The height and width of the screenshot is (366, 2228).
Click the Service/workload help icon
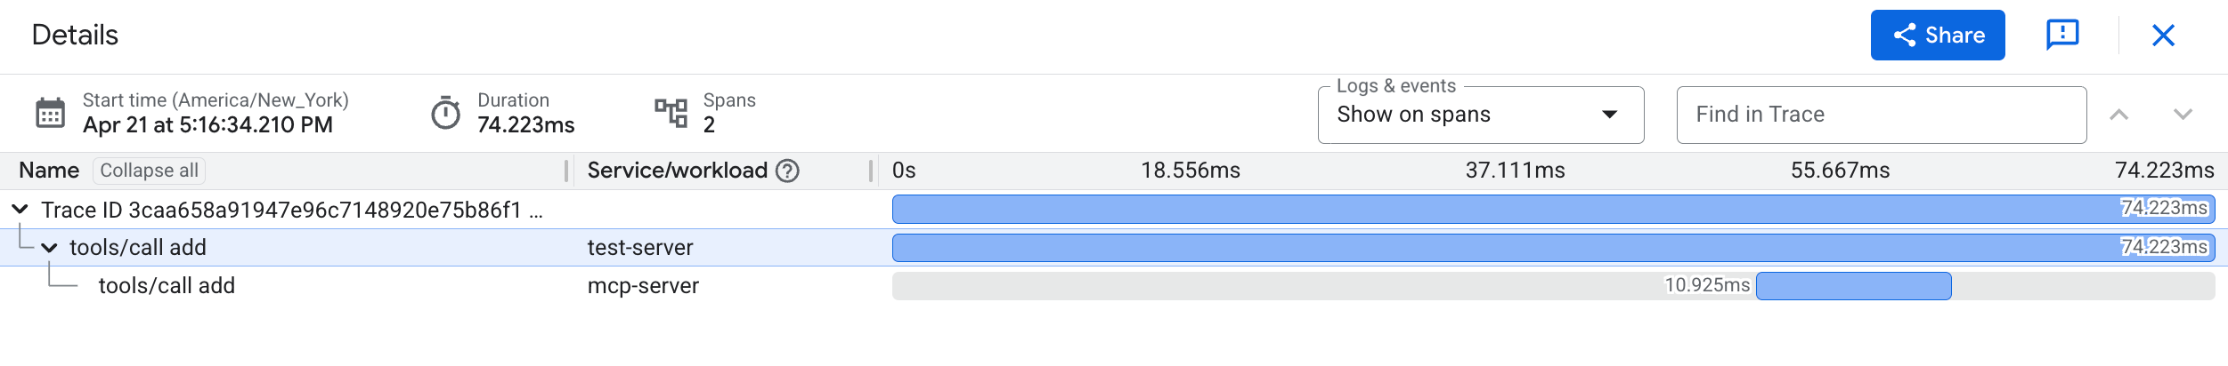[x=787, y=171]
